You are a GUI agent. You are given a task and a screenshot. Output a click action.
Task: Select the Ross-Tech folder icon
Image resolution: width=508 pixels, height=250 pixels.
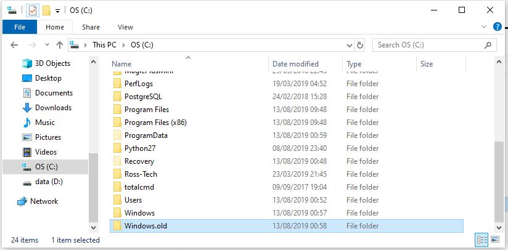[x=117, y=174]
